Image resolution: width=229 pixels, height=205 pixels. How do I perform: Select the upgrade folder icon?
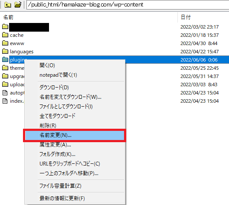point(5,76)
